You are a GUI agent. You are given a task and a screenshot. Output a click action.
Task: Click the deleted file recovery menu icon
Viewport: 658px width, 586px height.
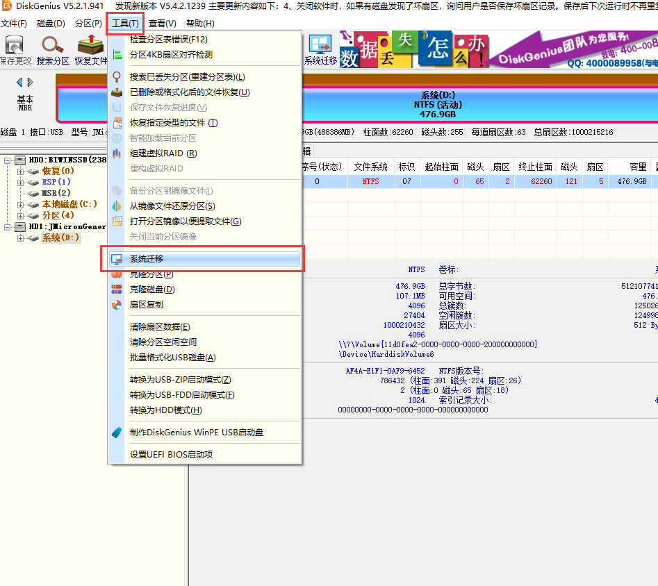[x=117, y=92]
